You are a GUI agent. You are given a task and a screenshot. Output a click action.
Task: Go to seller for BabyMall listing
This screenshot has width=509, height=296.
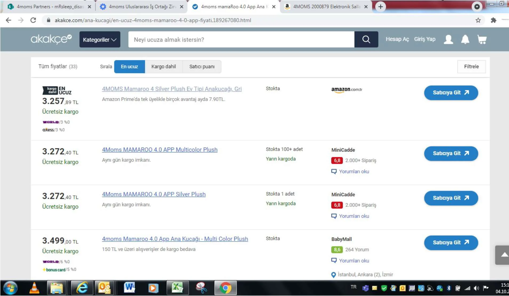tap(451, 242)
